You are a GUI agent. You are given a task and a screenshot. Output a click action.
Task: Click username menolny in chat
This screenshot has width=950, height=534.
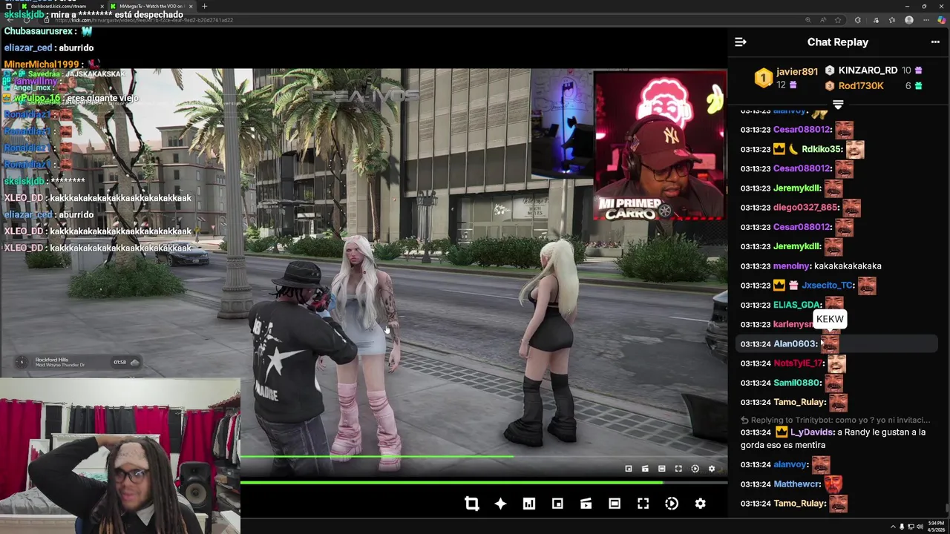(791, 266)
